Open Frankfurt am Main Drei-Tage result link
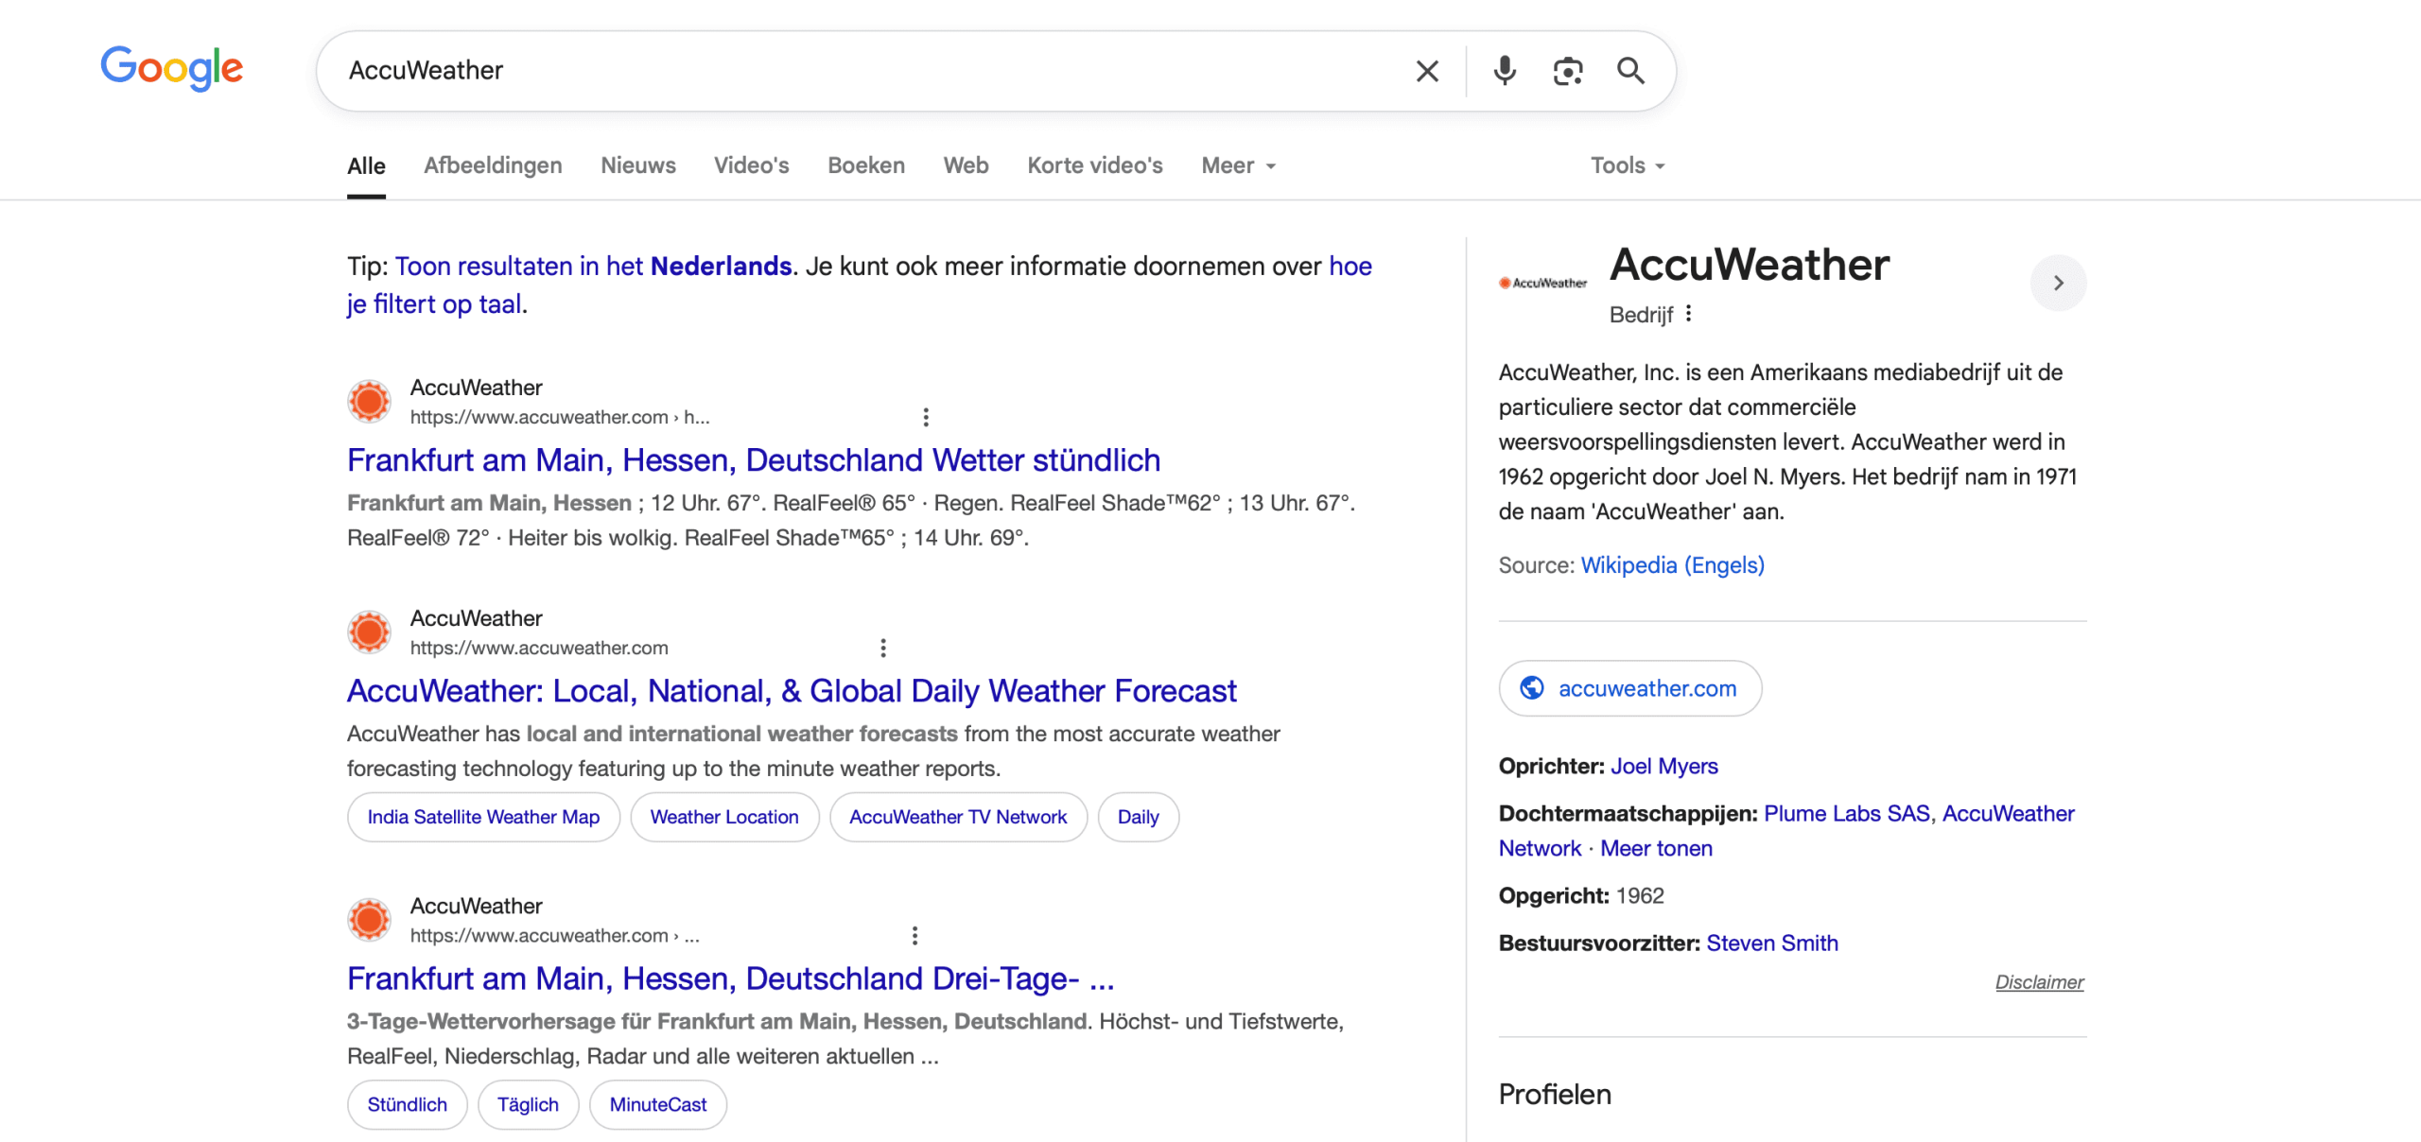 point(731,978)
